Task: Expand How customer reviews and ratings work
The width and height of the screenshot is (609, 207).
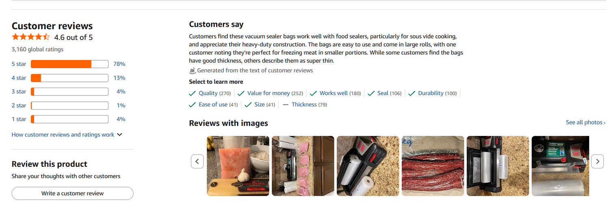Action: tap(67, 135)
